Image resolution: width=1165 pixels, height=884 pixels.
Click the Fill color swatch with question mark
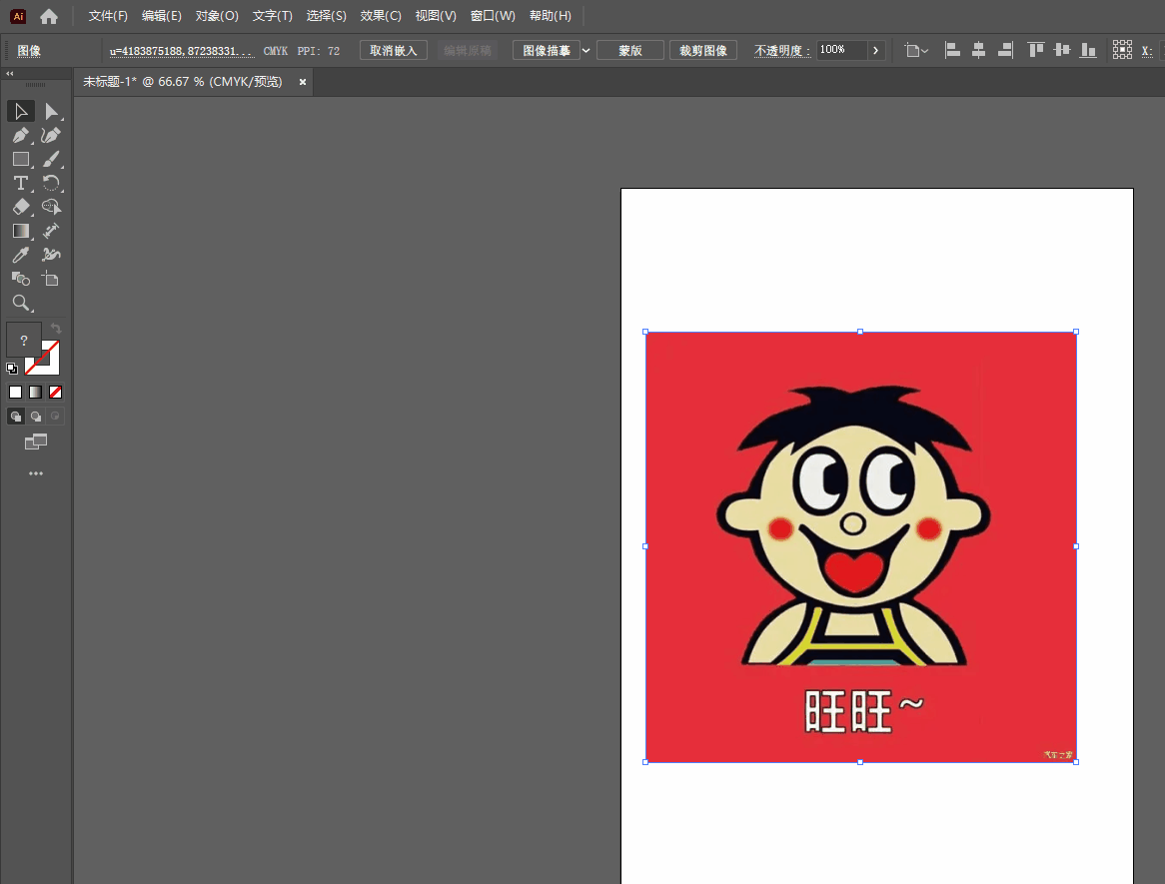point(24,341)
